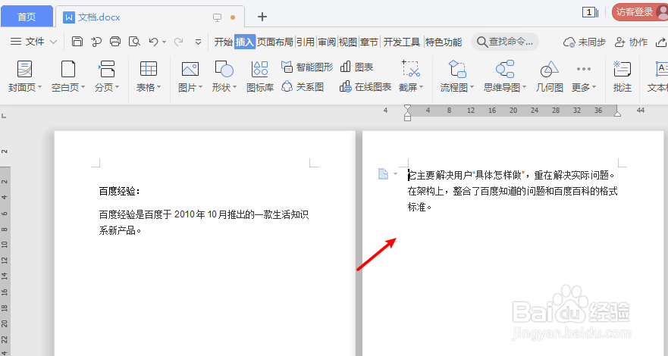
Task: Open the 形状 dropdown arrow
Action: tap(234, 87)
